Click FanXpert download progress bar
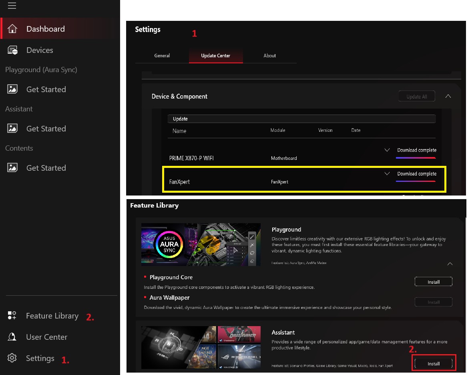 [416, 181]
